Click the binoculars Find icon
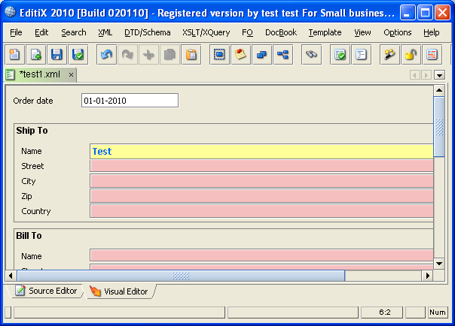 click(311, 54)
